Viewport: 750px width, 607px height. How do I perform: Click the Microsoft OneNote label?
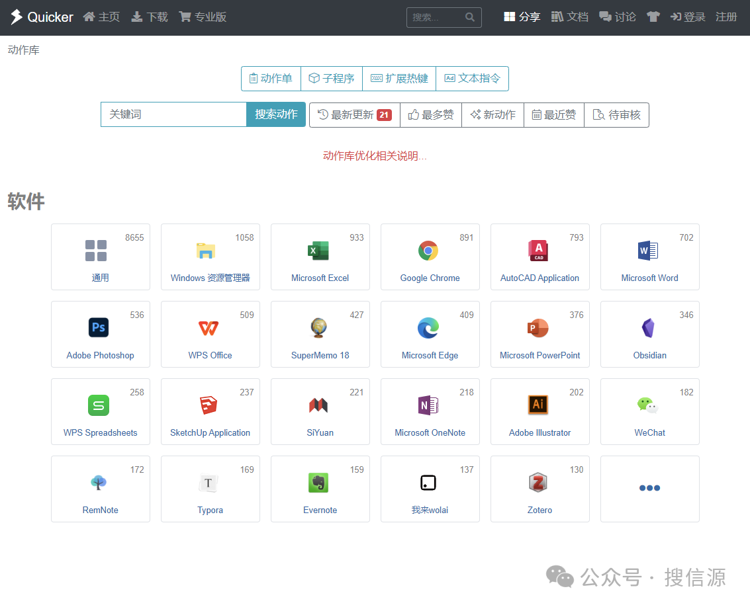[430, 433]
